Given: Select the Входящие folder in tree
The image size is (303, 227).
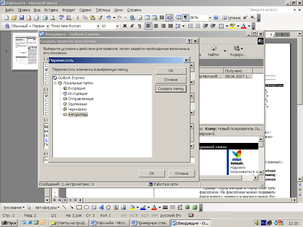Looking at the screenshot, I should 77,88.
